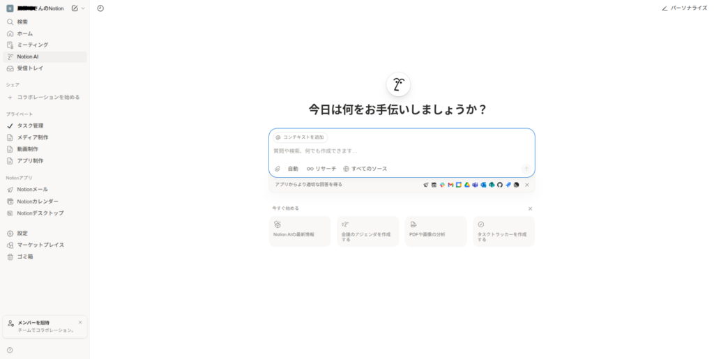The width and height of the screenshot is (714, 359).
Task: Click the Gmail integration icon
Action: (450, 185)
